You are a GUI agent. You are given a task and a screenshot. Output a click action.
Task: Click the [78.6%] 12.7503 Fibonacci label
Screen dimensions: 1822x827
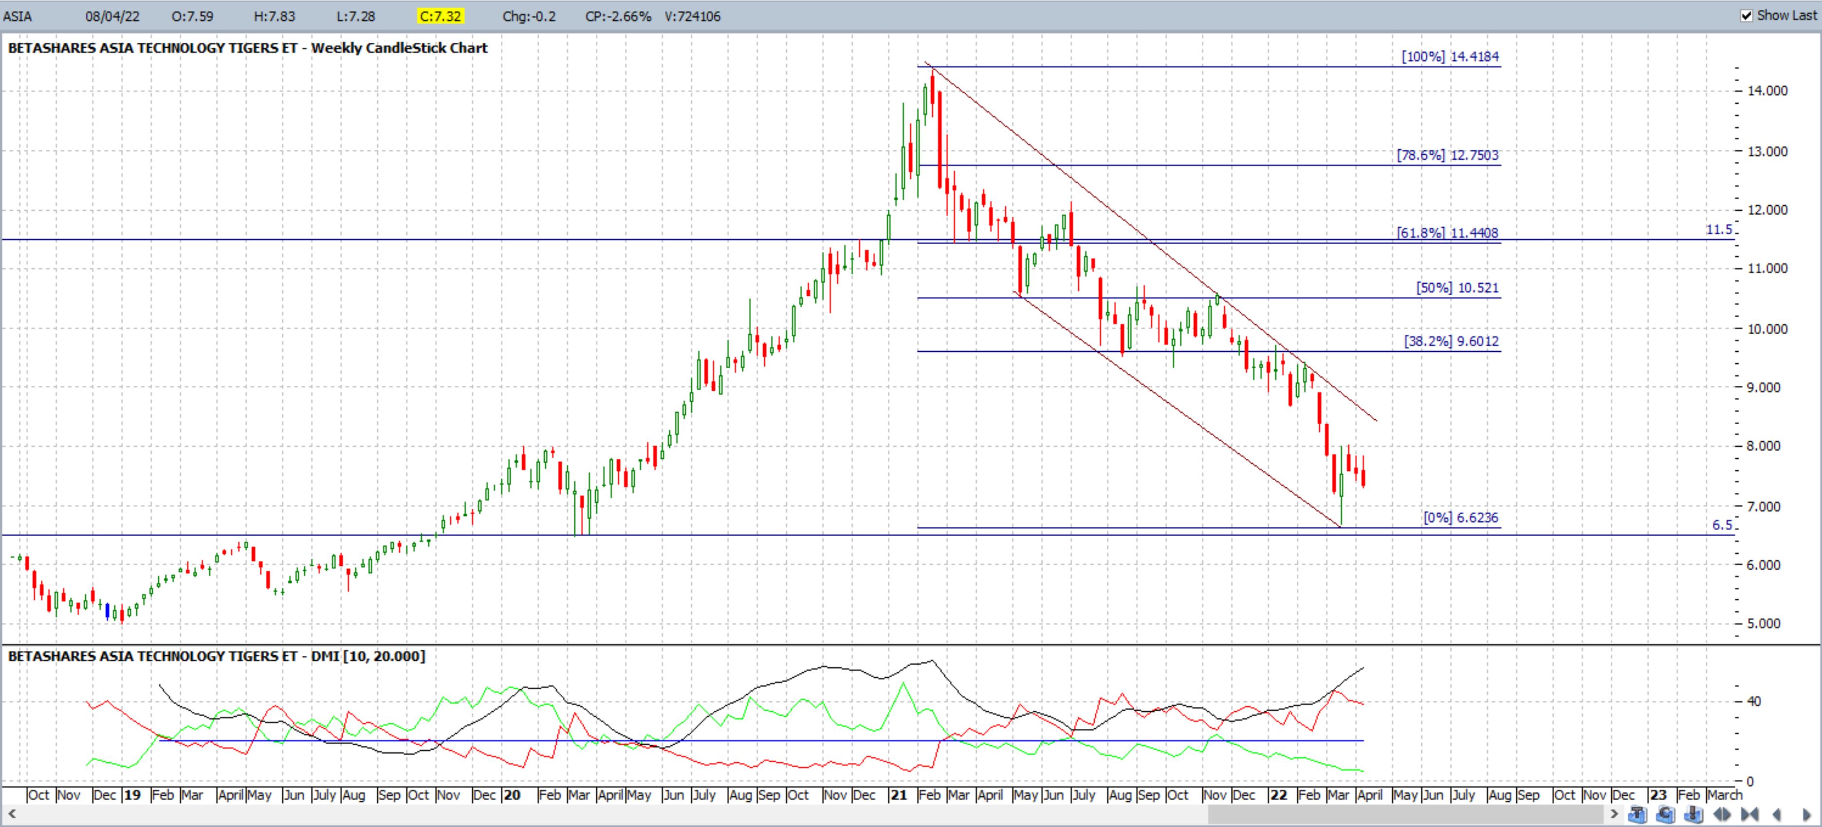(1448, 155)
